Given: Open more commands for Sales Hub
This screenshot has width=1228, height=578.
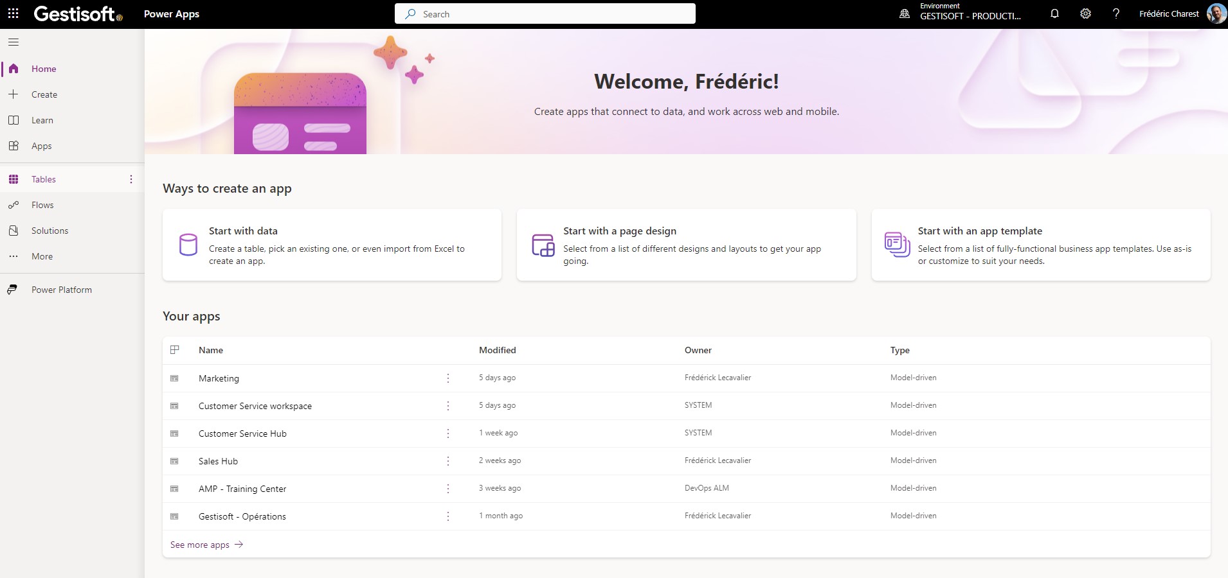Looking at the screenshot, I should tap(448, 461).
